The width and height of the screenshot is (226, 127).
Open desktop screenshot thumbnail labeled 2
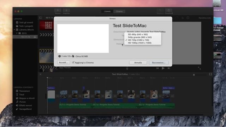click(218, 56)
